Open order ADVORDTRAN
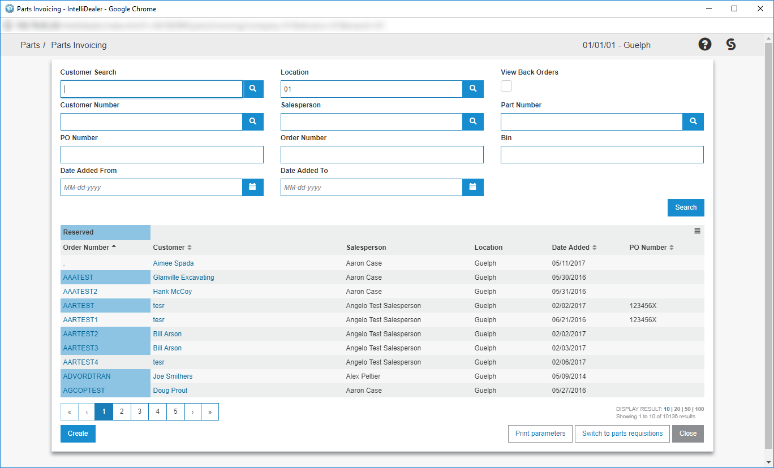 pos(87,376)
